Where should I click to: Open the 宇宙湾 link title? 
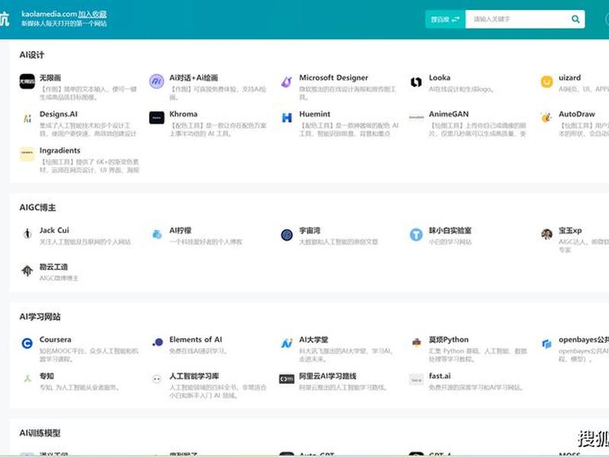coord(310,230)
